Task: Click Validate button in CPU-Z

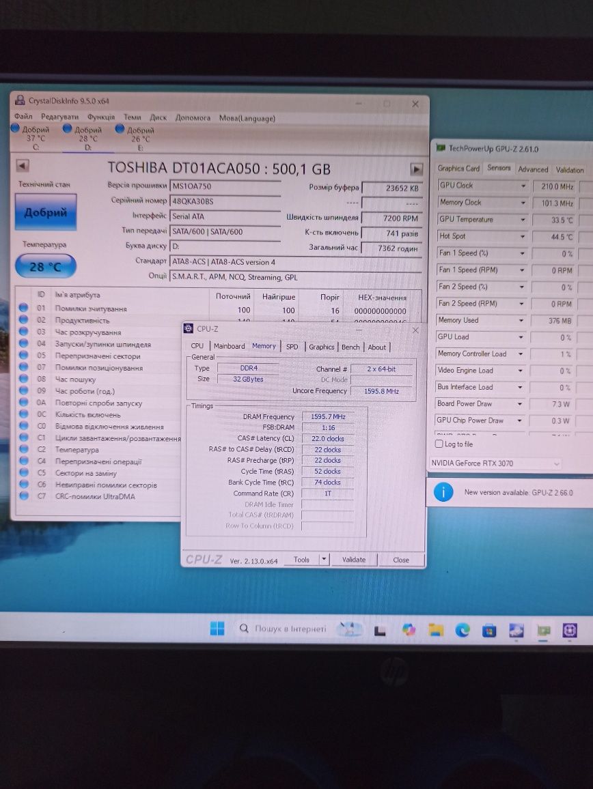Action: coord(354,560)
